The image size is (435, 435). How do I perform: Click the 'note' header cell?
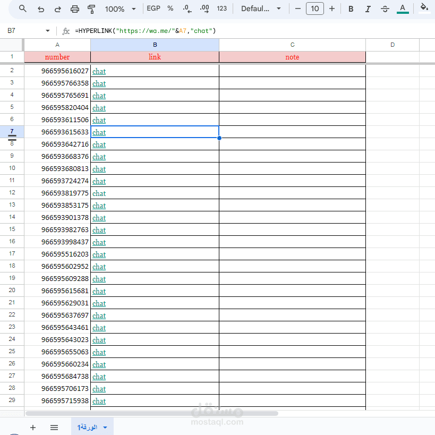(293, 57)
